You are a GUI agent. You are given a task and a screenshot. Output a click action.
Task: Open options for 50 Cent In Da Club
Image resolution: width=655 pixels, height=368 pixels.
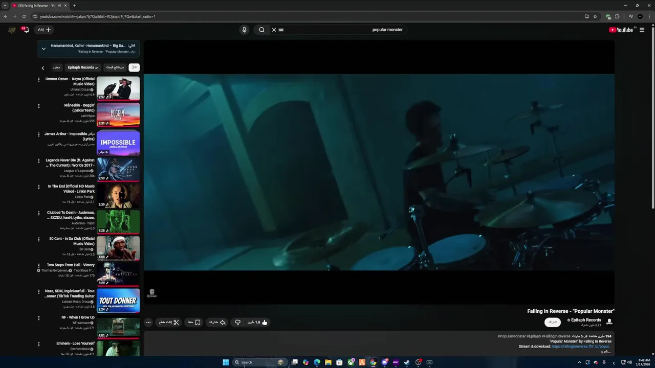(39, 239)
